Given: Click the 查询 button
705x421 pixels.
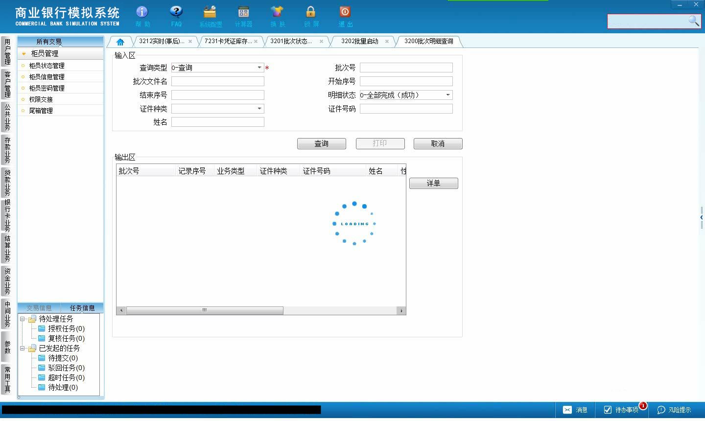Looking at the screenshot, I should [322, 143].
